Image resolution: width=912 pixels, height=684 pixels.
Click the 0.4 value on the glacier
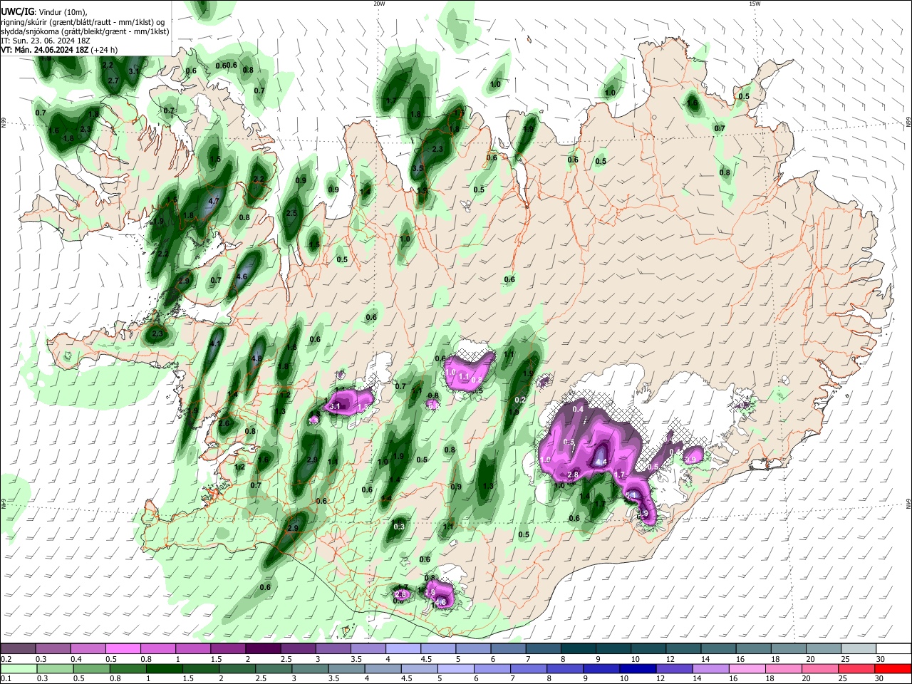coord(579,409)
